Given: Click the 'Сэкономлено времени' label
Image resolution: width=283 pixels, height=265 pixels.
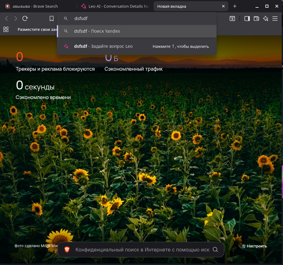Looking at the screenshot, I should point(43,97).
